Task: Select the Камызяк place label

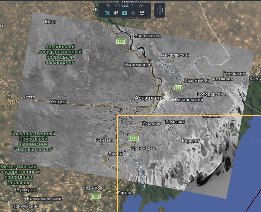Action: click(175, 122)
